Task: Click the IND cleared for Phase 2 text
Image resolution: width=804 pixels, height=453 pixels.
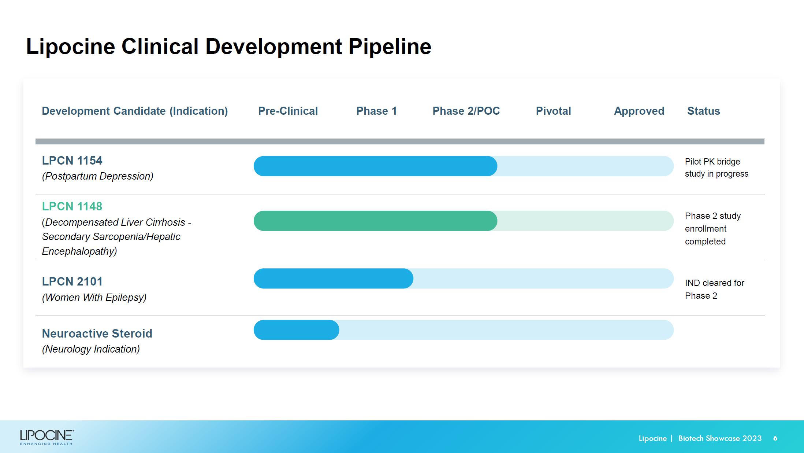Action: pyautogui.click(x=714, y=289)
